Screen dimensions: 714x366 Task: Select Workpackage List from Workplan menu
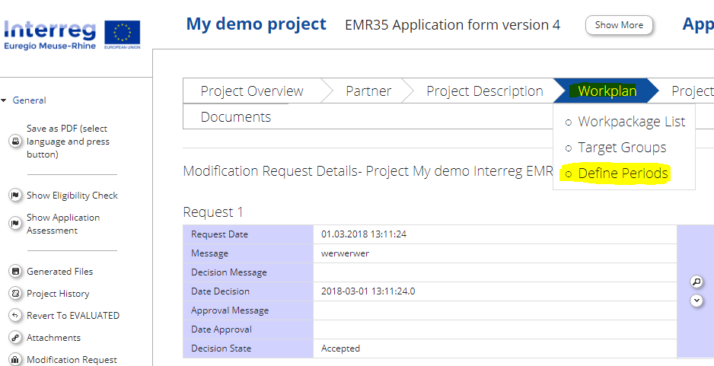pos(631,122)
